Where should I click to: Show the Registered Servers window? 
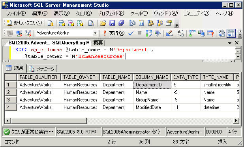pyautogui.click(x=132, y=23)
